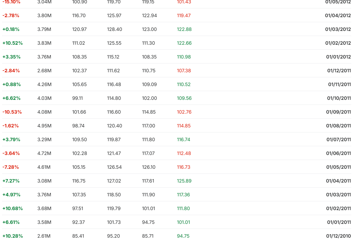Select the green 109.56 price
Viewport: 356px width, 239px height.
coord(184,98)
